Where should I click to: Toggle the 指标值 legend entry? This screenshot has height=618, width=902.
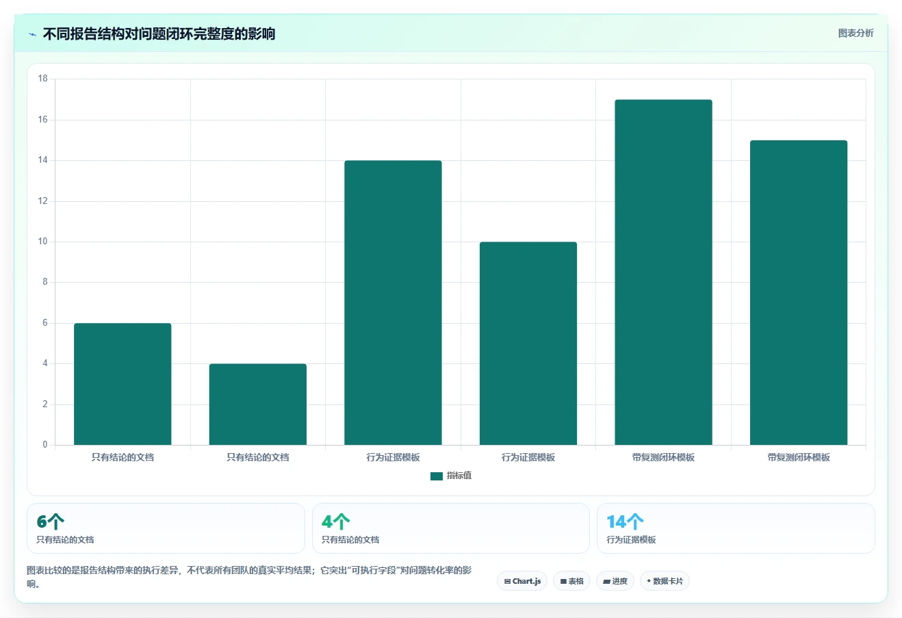(x=451, y=476)
